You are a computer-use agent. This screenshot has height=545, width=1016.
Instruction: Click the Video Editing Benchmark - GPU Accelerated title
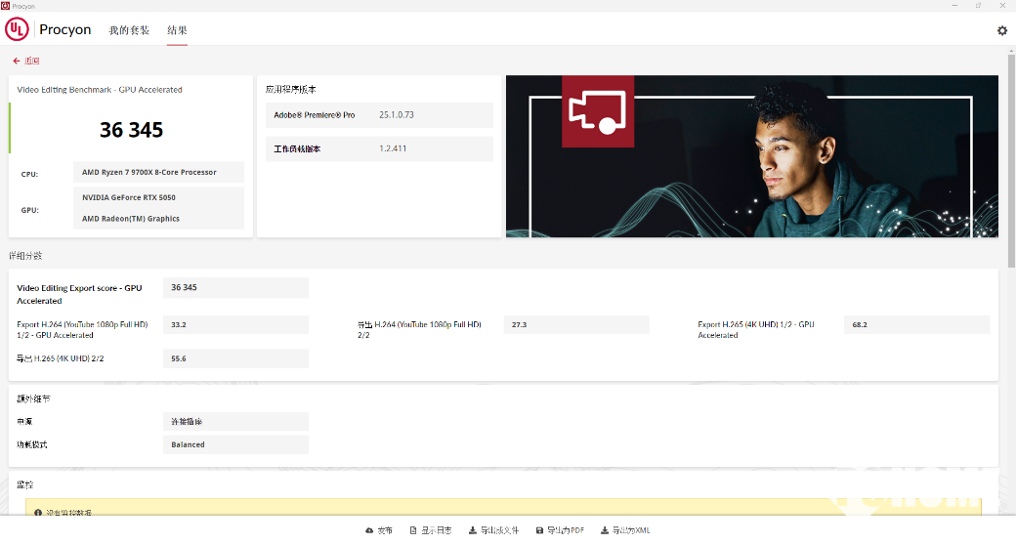tap(100, 90)
